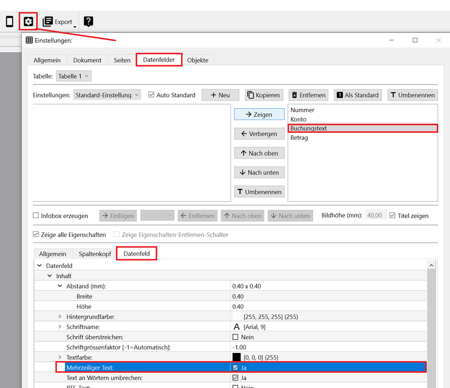Uncheck Zeige alle Eigenschaften
Viewport: 450px width, 388px height.
click(x=36, y=235)
